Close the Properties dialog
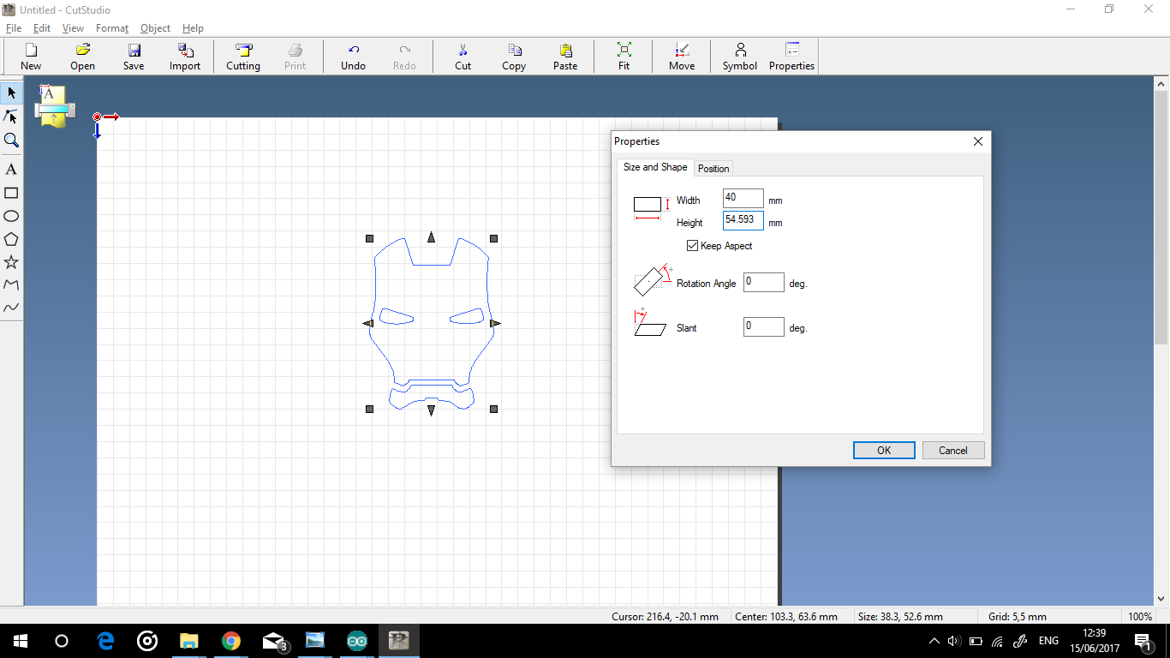 978,141
